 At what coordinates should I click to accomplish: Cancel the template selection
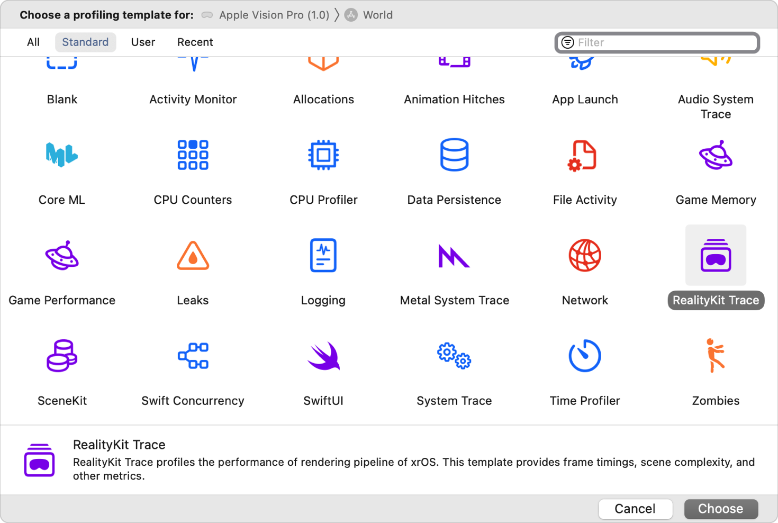coord(635,509)
